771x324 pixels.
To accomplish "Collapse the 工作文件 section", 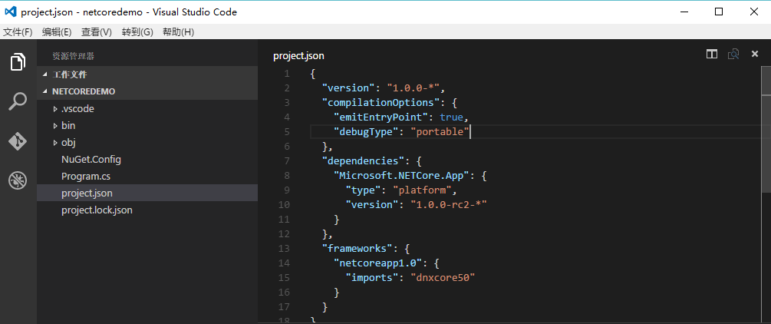I will coord(147,74).
